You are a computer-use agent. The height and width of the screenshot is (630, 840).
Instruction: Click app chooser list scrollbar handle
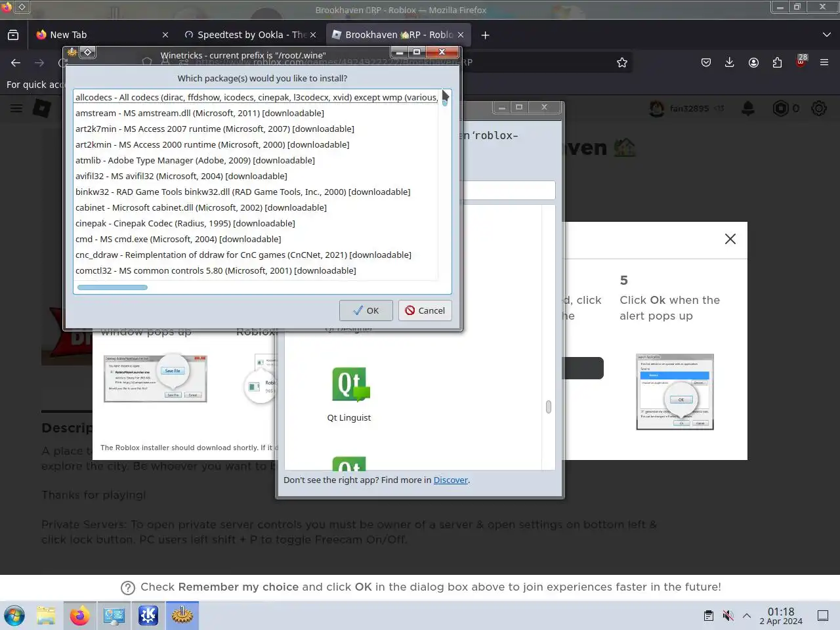549,407
